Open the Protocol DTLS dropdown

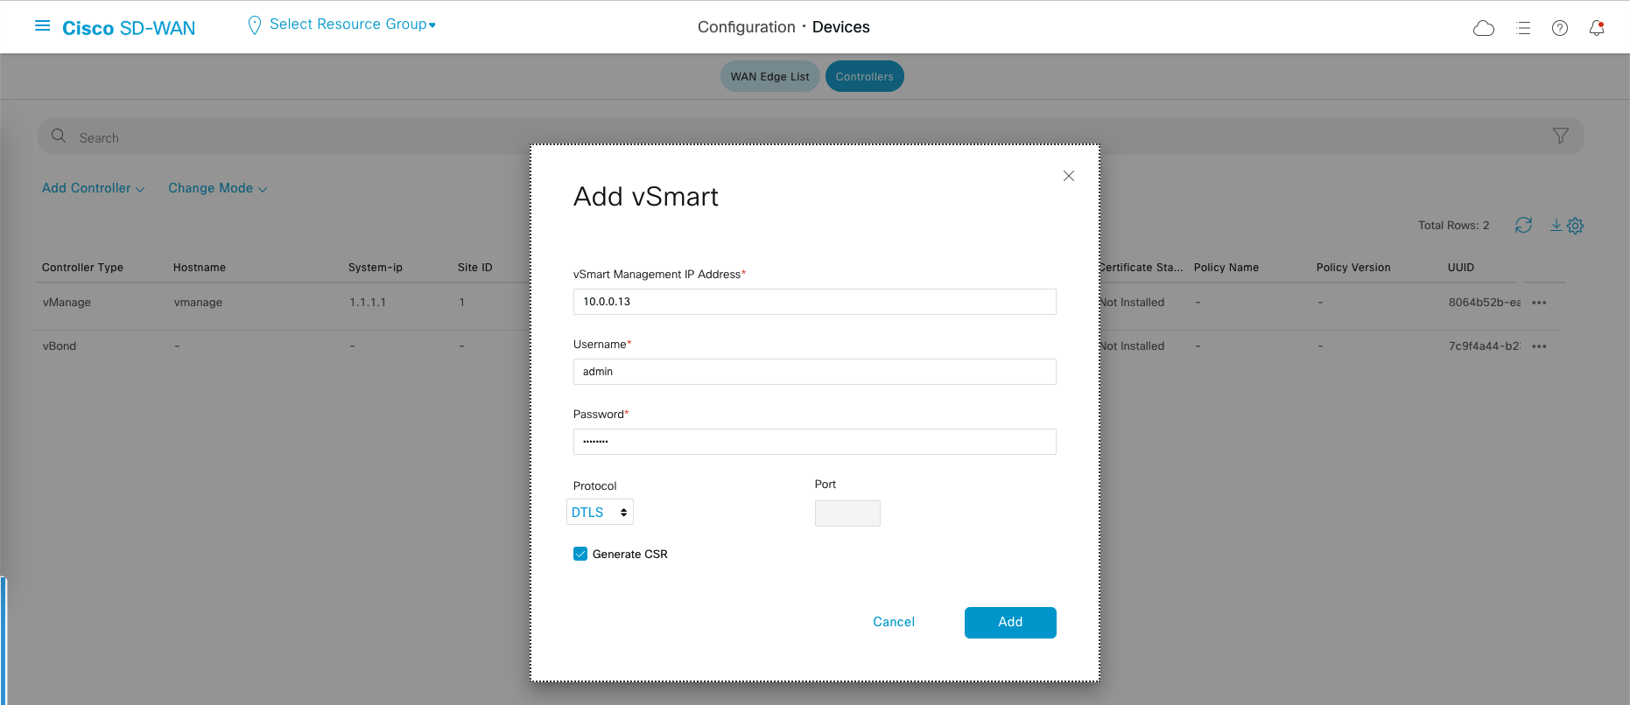point(600,513)
